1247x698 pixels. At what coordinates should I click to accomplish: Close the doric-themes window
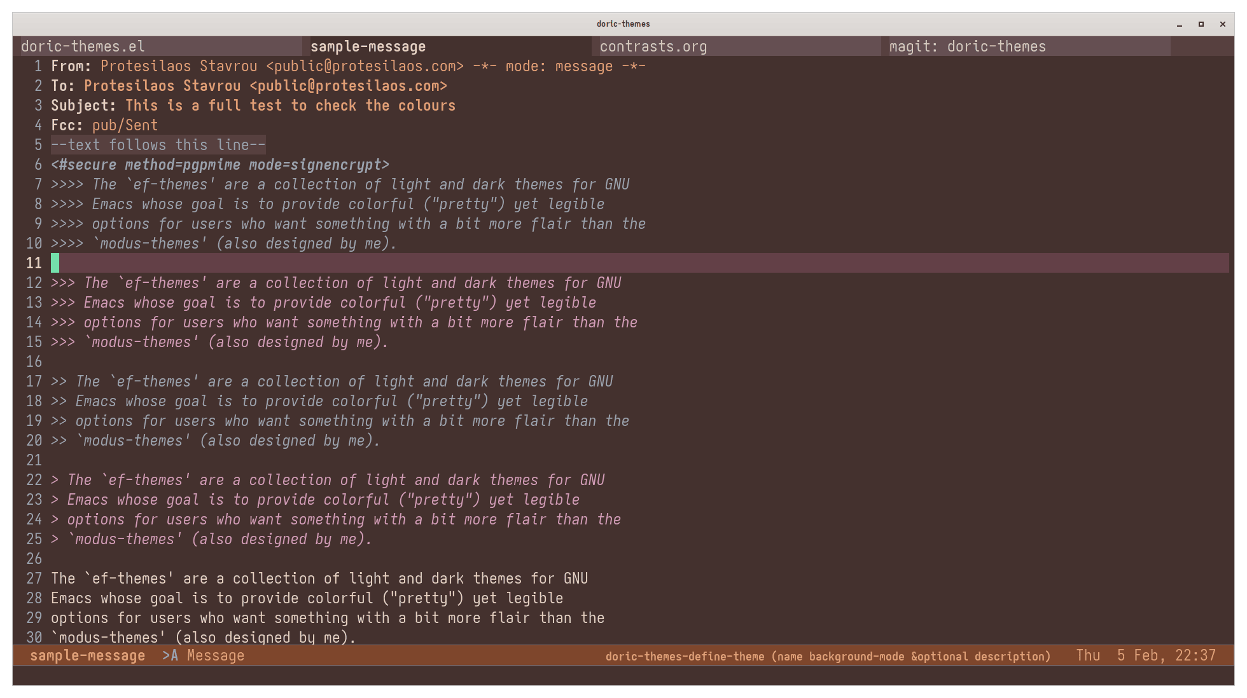point(1222,24)
